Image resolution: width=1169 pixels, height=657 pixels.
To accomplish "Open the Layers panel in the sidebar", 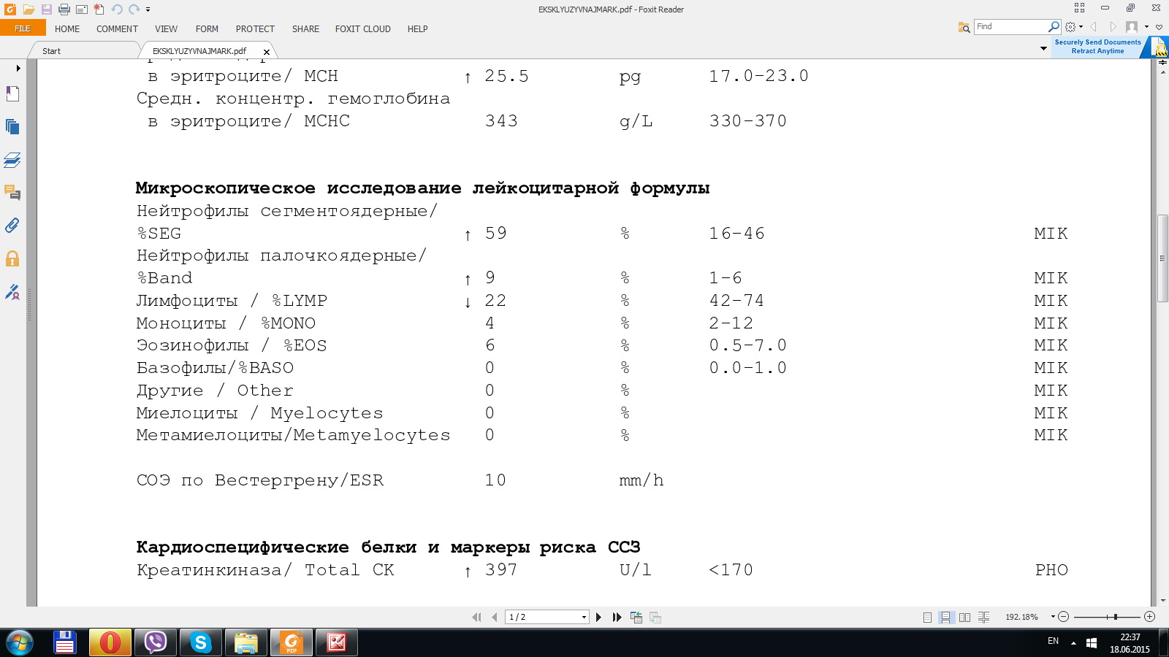I will tap(12, 160).
